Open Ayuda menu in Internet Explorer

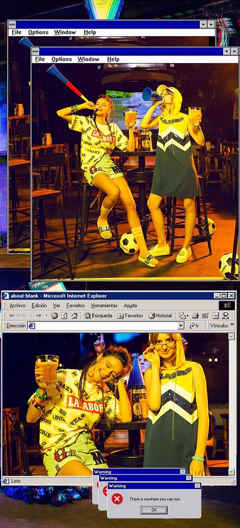tap(130, 305)
